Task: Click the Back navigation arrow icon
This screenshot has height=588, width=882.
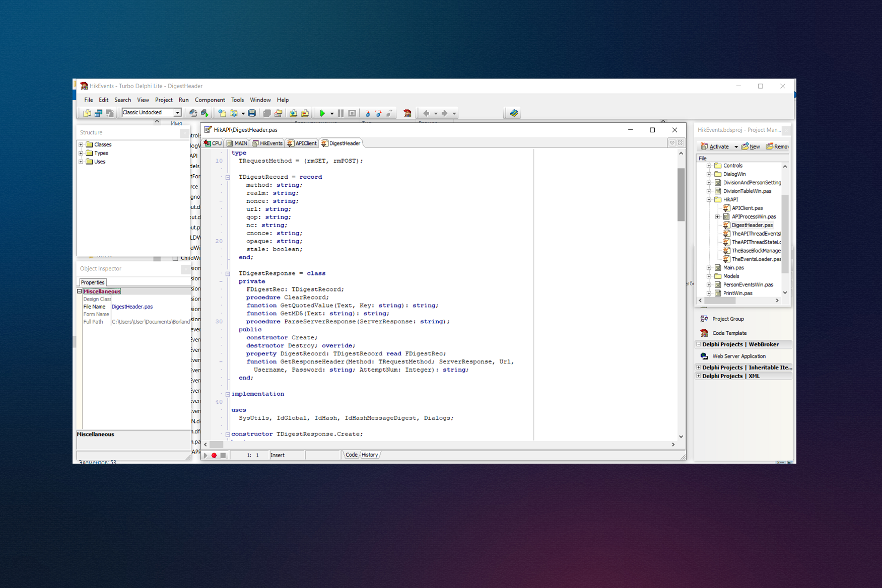Action: pyautogui.click(x=426, y=113)
